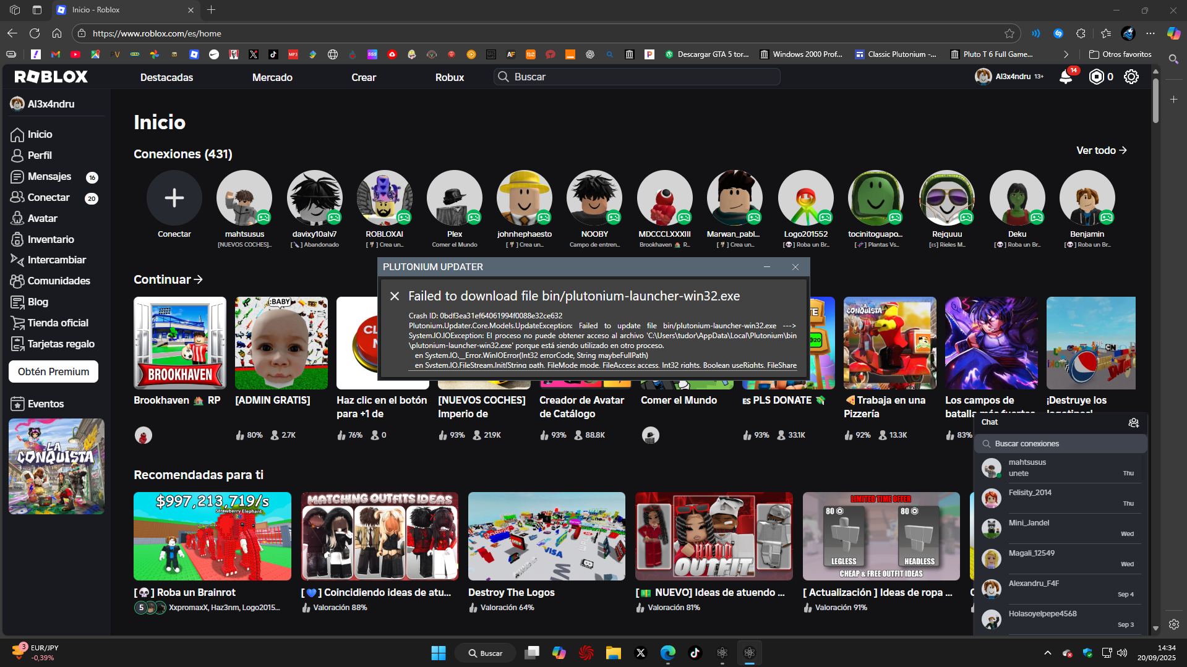Click Obtén Premium button
This screenshot has height=667, width=1187.
[53, 372]
